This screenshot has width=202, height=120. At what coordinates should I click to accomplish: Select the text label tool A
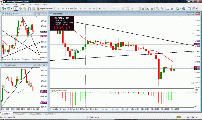132,9
